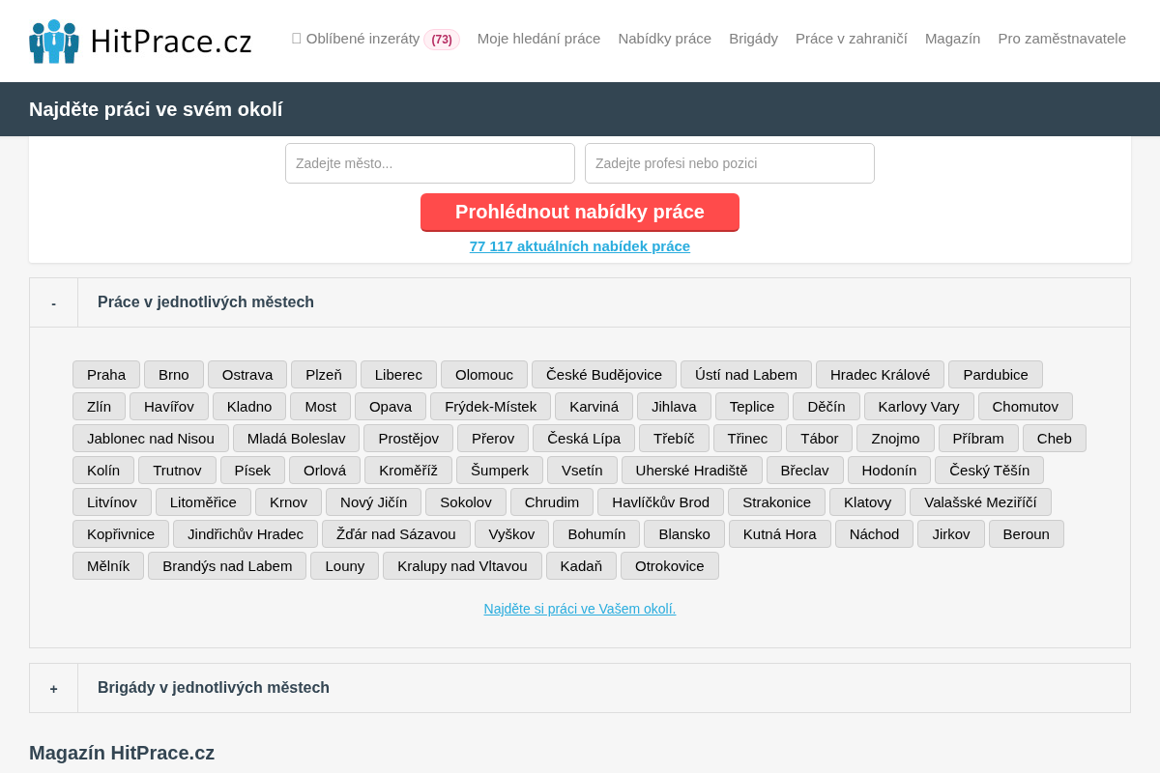
Task: Click Prohlédnout nabídky práce button
Action: [x=580, y=213]
